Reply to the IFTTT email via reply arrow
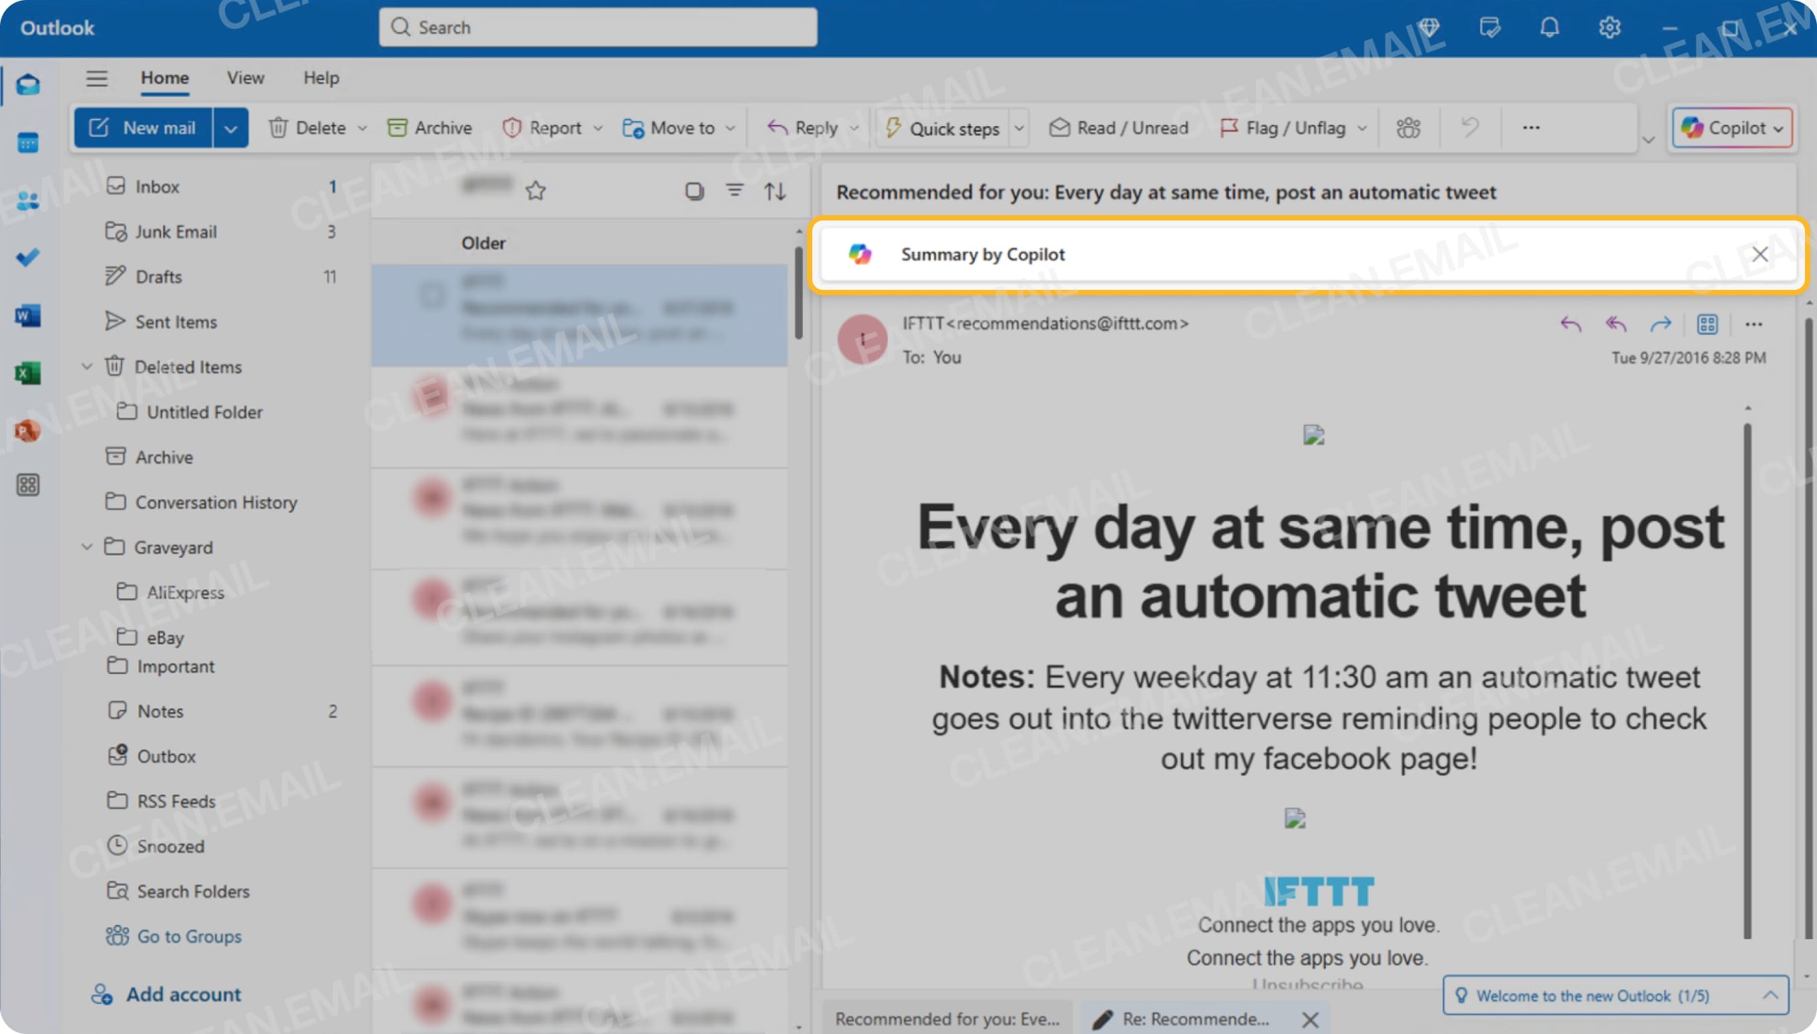The image size is (1817, 1034). (x=1570, y=325)
